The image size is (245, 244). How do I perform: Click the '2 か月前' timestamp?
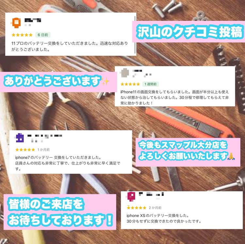155,208
